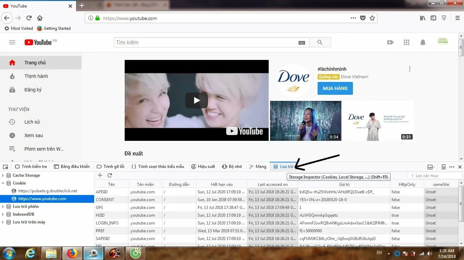Open page actions three-dot menu in address bar
Viewport: 464px width, 260px height.
[x=353, y=18]
